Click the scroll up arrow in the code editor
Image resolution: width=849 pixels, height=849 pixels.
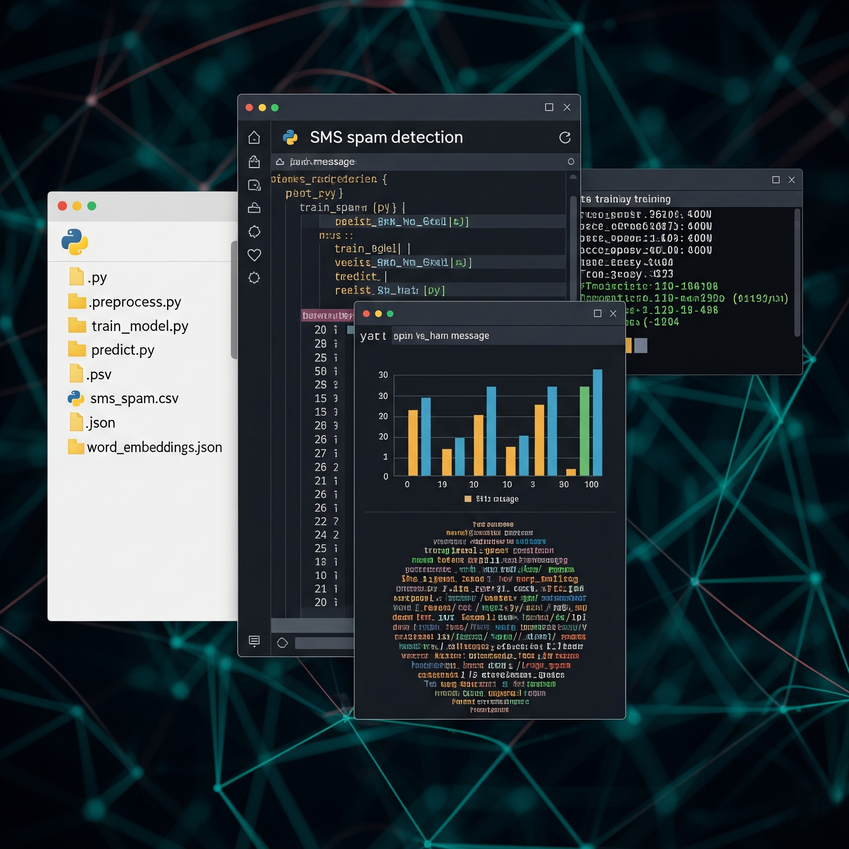point(573,177)
